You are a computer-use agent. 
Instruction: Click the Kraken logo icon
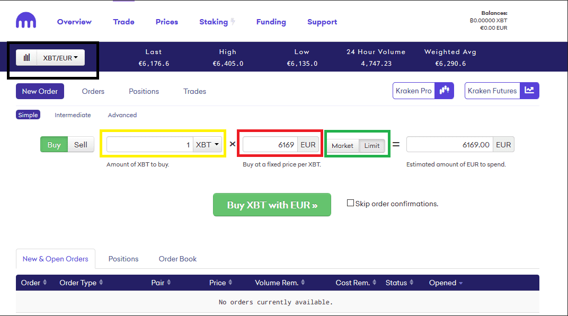click(26, 21)
